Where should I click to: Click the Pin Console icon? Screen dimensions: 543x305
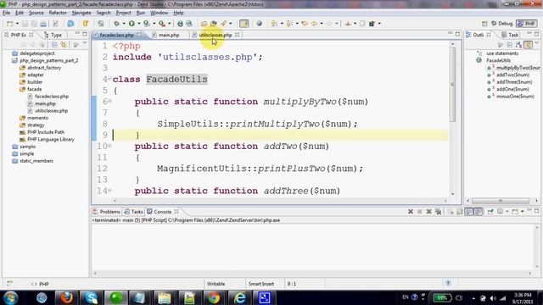[490, 211]
